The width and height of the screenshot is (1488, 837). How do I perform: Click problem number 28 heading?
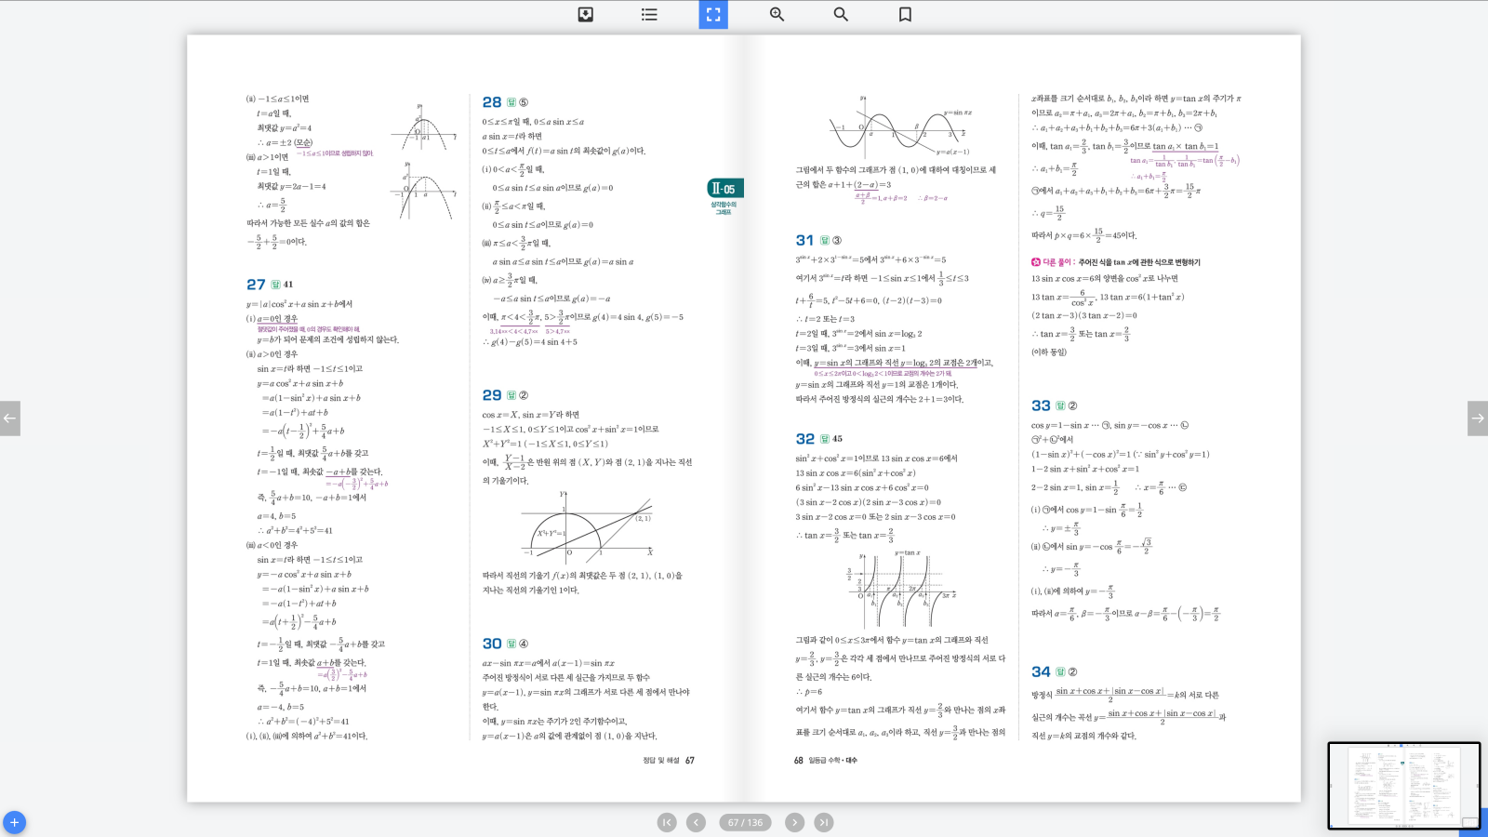pyautogui.click(x=492, y=102)
